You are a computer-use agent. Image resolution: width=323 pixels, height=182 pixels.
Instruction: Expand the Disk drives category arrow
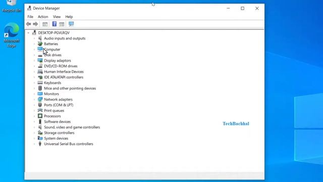click(34, 55)
